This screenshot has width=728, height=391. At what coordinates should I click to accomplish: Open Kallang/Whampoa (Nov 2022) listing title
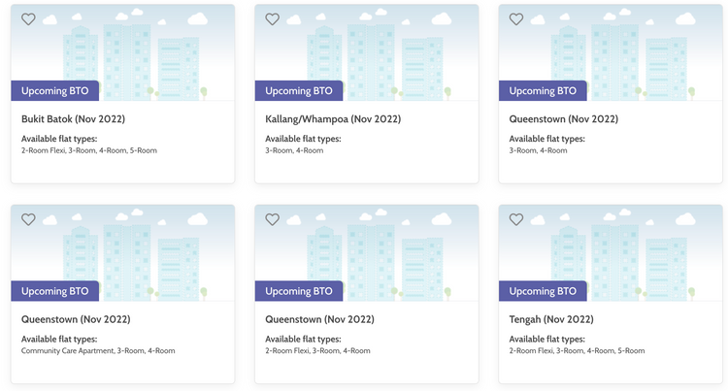pyautogui.click(x=333, y=119)
